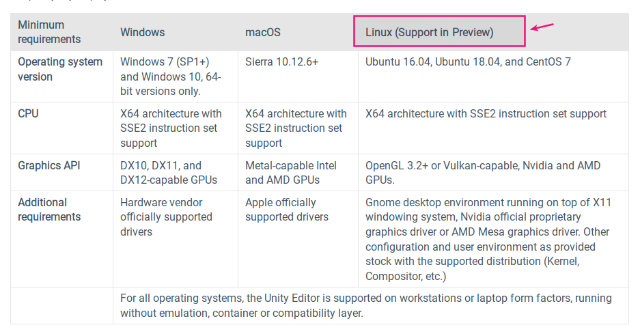
Task: Select the "Graphics API" row label
Action: tap(49, 165)
